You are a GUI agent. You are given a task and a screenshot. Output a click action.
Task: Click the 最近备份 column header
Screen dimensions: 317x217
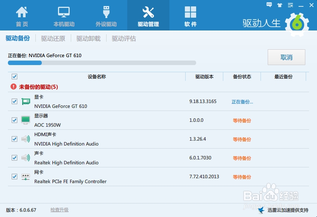click(283, 76)
